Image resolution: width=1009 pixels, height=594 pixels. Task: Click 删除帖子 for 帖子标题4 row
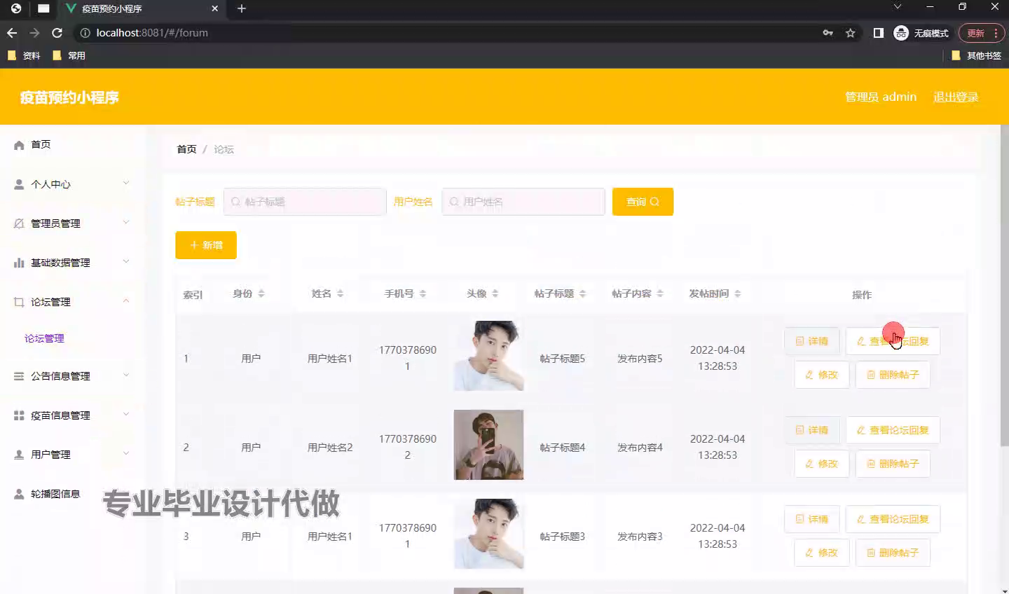[893, 464]
